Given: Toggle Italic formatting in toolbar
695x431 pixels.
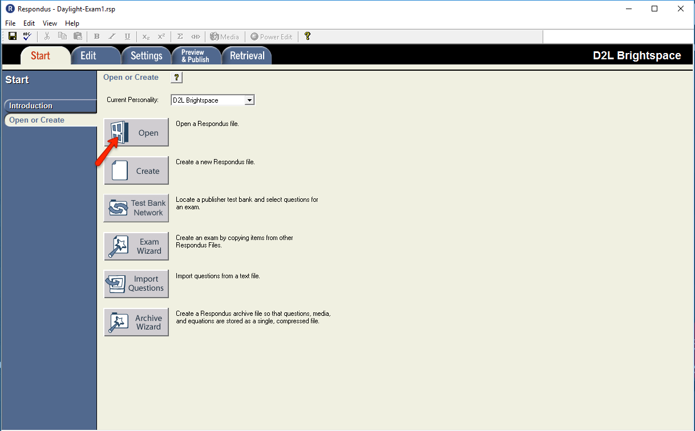Looking at the screenshot, I should [112, 36].
